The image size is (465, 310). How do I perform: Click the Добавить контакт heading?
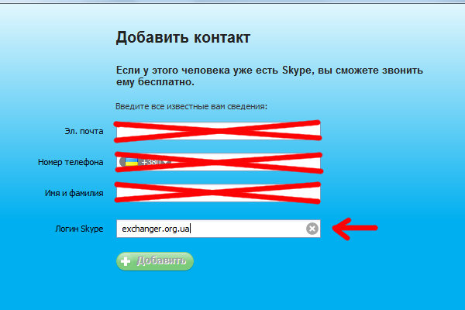[x=183, y=38]
